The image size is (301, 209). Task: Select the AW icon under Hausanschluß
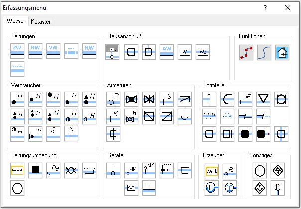pyautogui.click(x=167, y=52)
